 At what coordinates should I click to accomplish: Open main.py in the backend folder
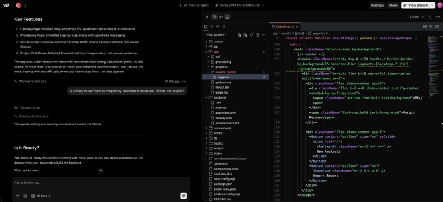235,107
